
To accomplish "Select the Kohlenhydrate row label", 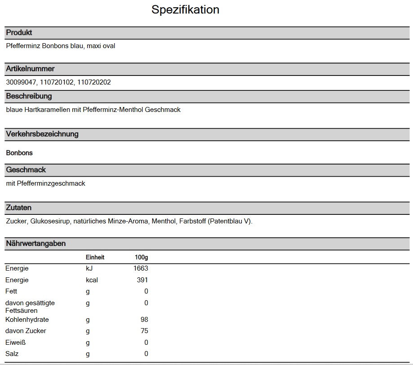I will pos(27,320).
